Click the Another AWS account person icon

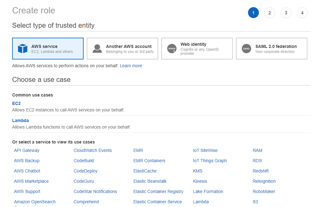pos(97,49)
